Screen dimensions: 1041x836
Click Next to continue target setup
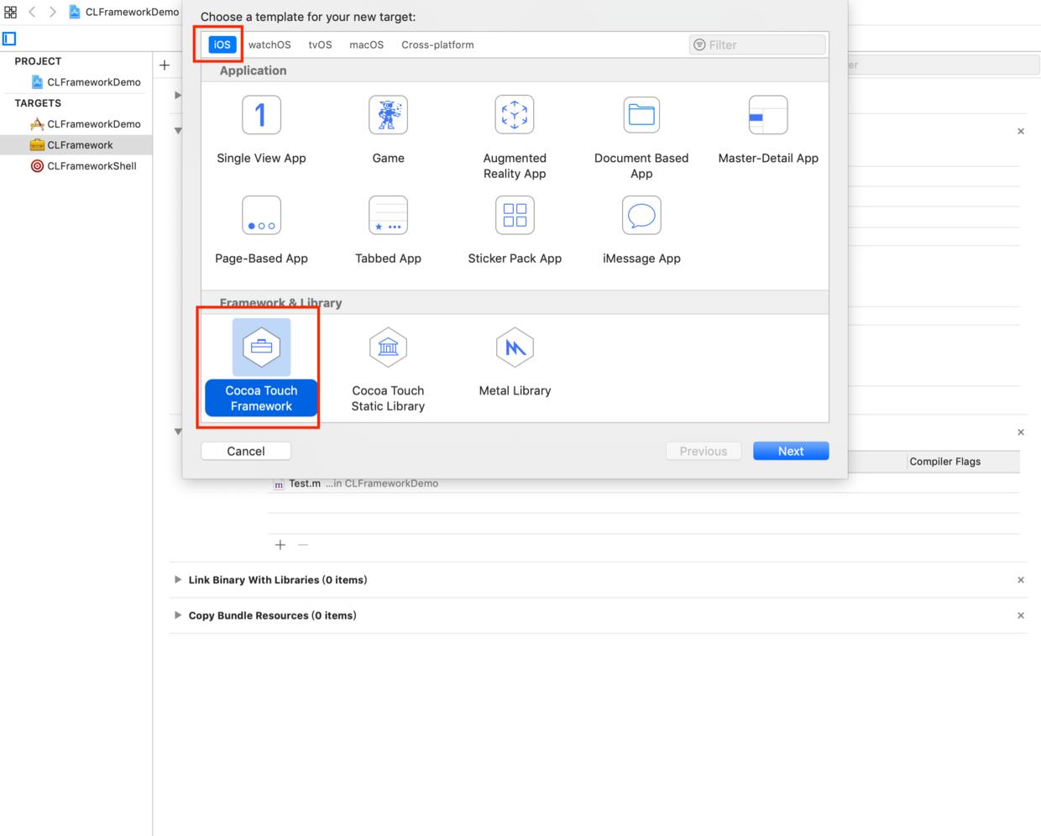(x=791, y=451)
